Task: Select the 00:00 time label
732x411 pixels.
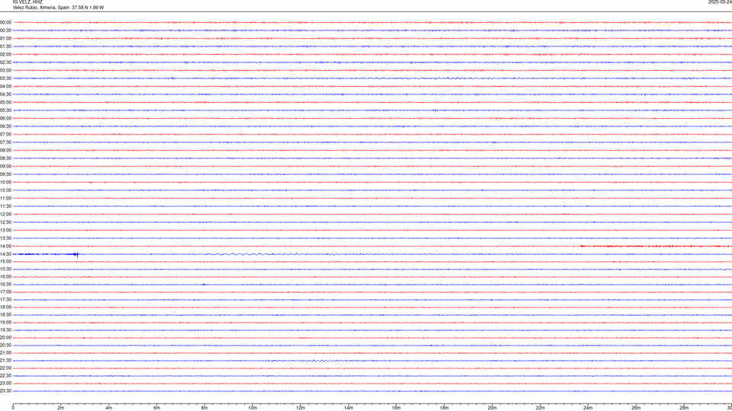Action: point(5,22)
